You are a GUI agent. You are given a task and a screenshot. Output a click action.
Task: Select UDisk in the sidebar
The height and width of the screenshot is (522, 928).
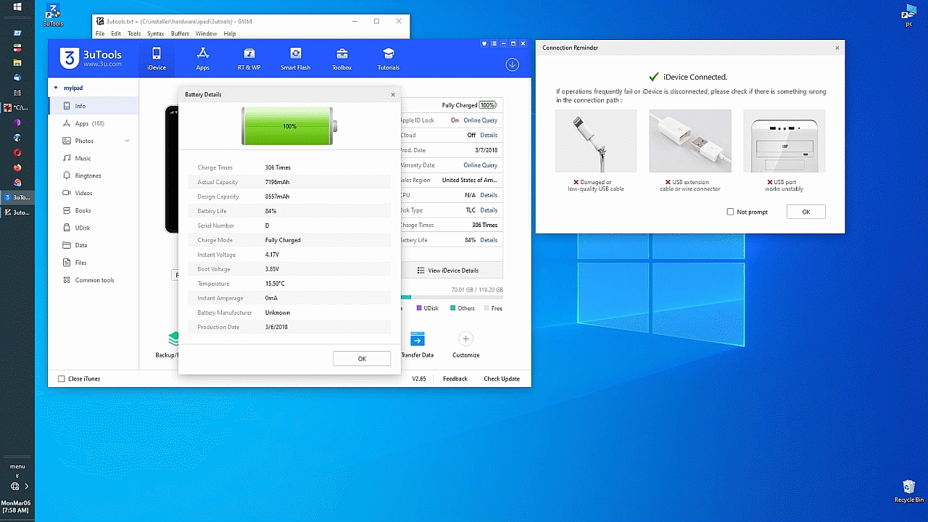[x=93, y=228]
